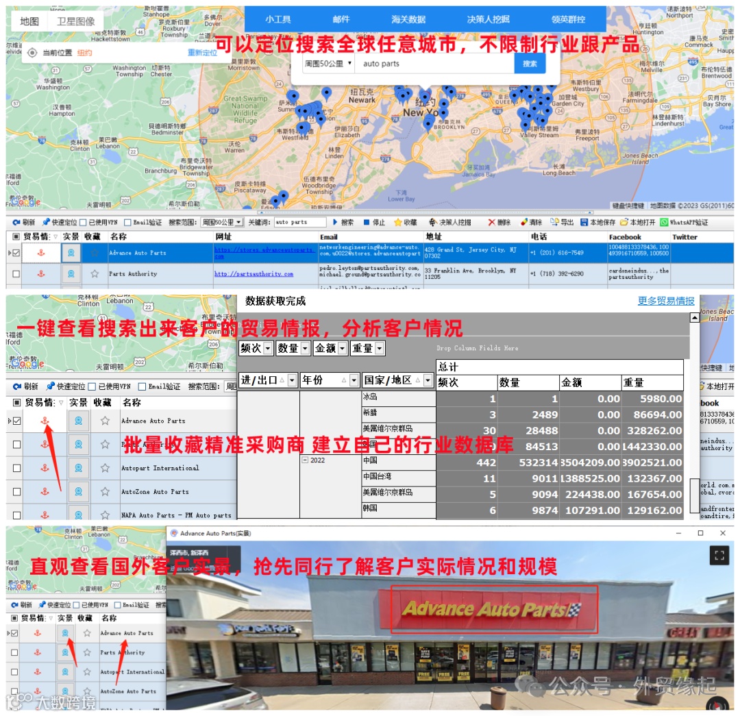The width and height of the screenshot is (740, 716).
Task: Open the 决策人挖掘 tool in the lower toolbar
Action: [449, 222]
